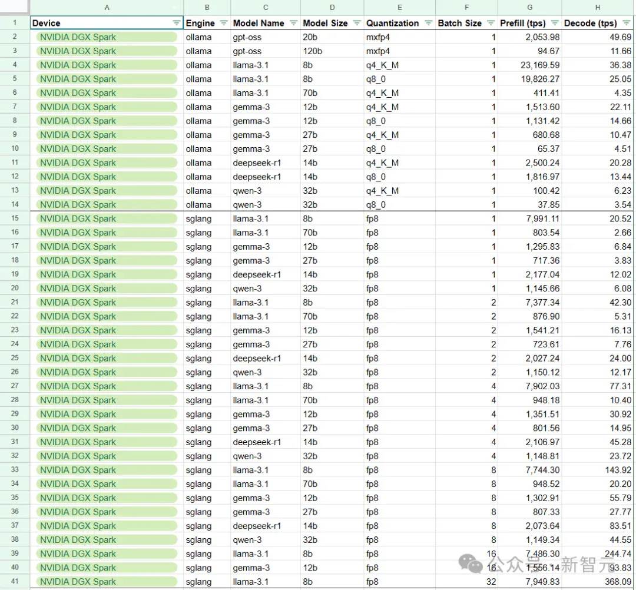Image resolution: width=636 pixels, height=590 pixels.
Task: Open the Prefill (tps) column filter
Action: pyautogui.click(x=555, y=23)
